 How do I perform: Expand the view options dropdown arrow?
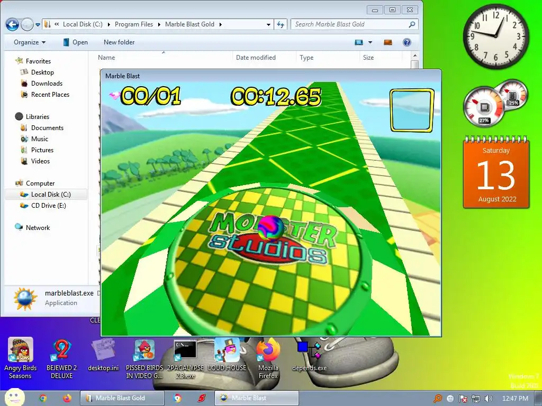pos(370,42)
